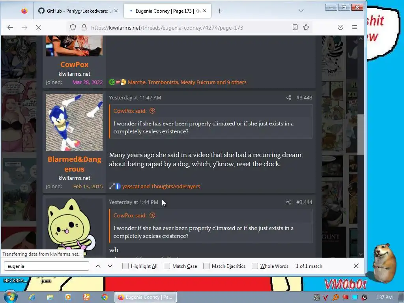Open the Action Center flag tray icon
Image resolution: width=404 pixels, height=303 pixels.
tap(345, 297)
